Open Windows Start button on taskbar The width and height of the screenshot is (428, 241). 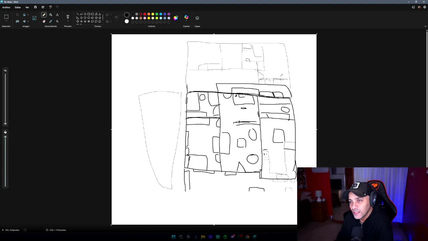point(174,237)
